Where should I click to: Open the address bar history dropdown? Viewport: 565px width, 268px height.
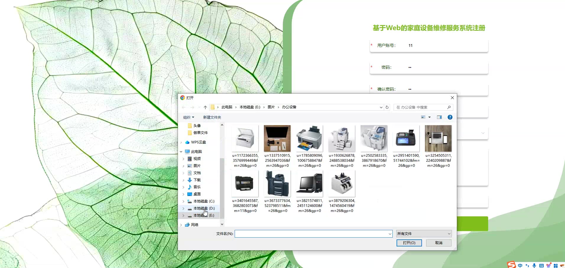pyautogui.click(x=381, y=107)
